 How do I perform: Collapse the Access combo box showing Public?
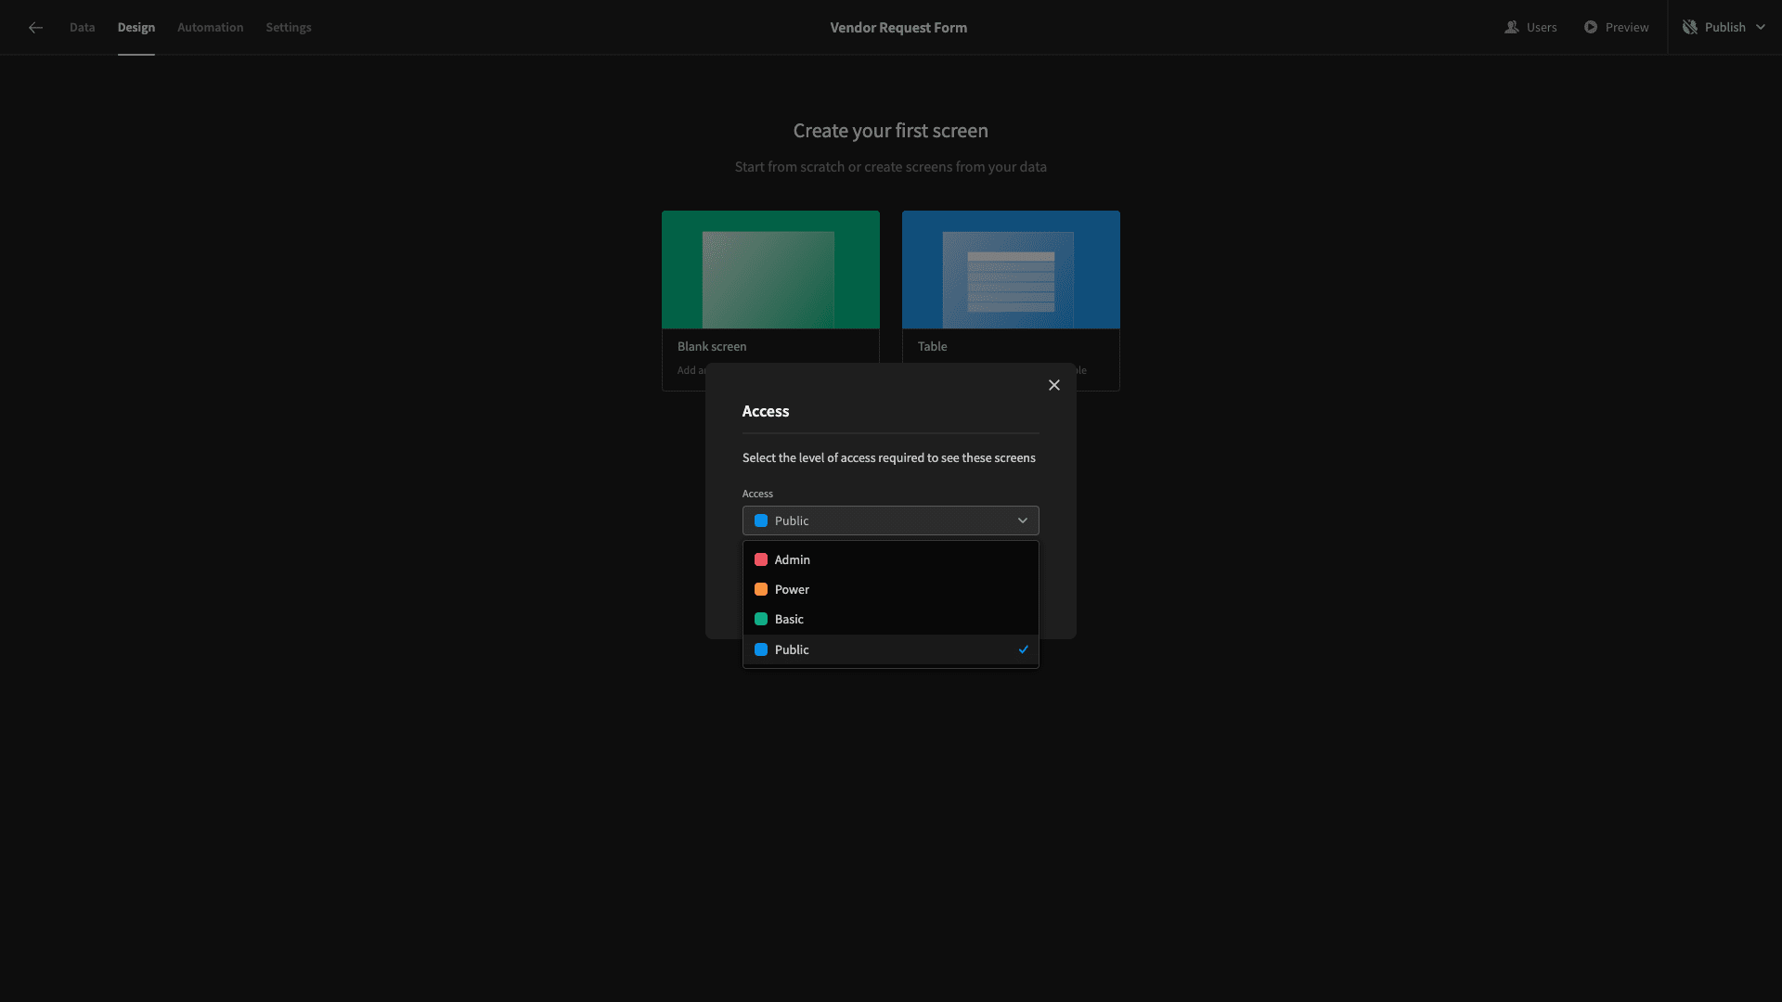tap(891, 520)
